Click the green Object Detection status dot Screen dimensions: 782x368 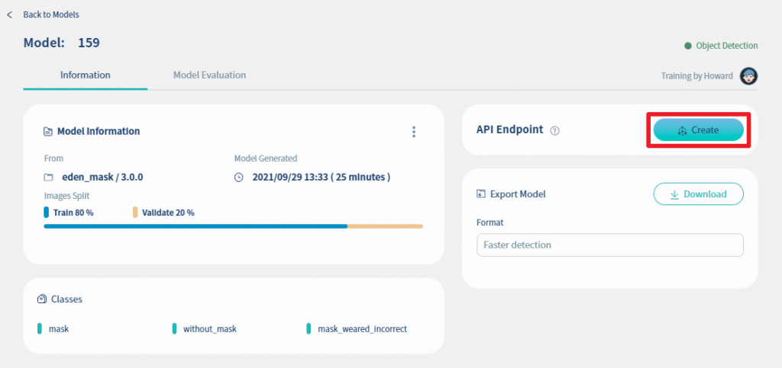[688, 46]
